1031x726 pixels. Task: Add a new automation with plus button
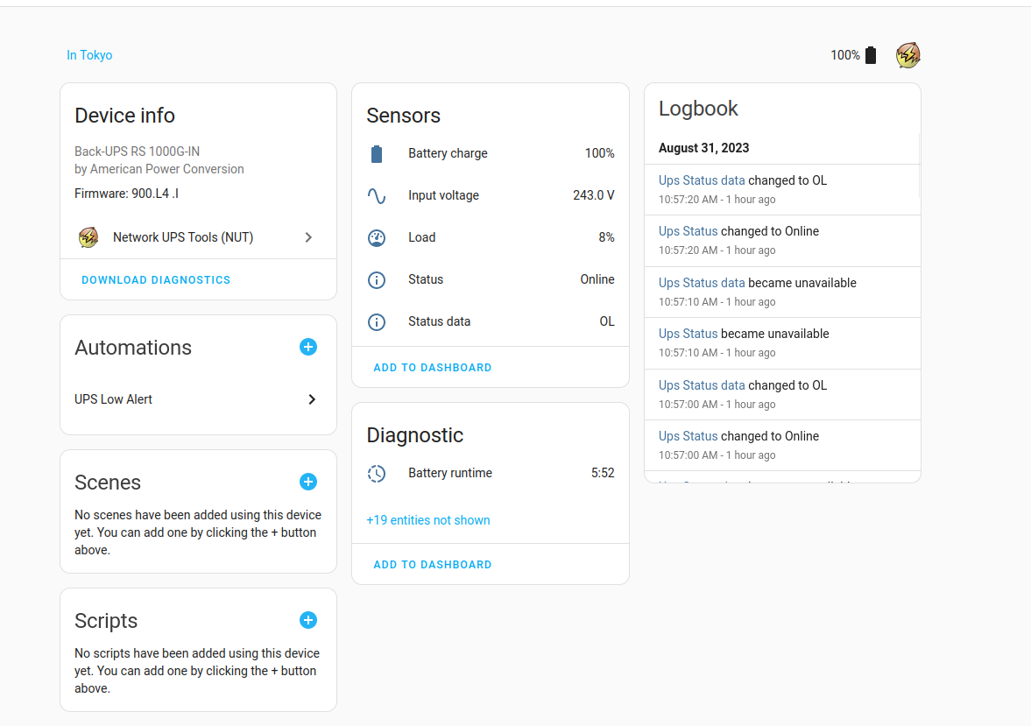(308, 348)
